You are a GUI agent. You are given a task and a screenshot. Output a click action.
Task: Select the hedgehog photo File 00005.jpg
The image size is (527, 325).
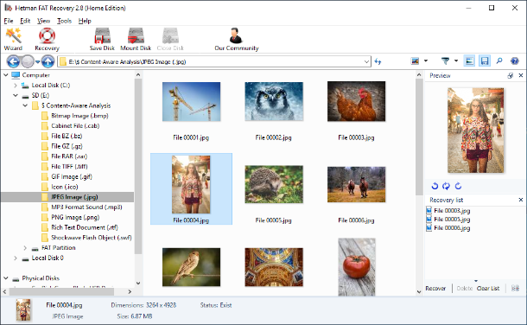coord(274,184)
